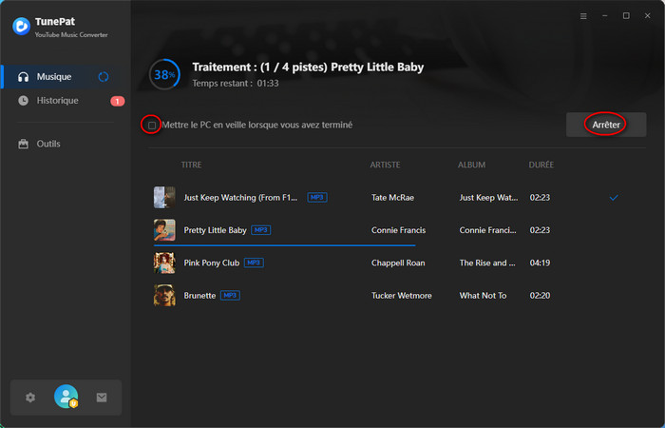Enable put PC to sleep when finished
This screenshot has height=428, width=665.
tap(152, 126)
